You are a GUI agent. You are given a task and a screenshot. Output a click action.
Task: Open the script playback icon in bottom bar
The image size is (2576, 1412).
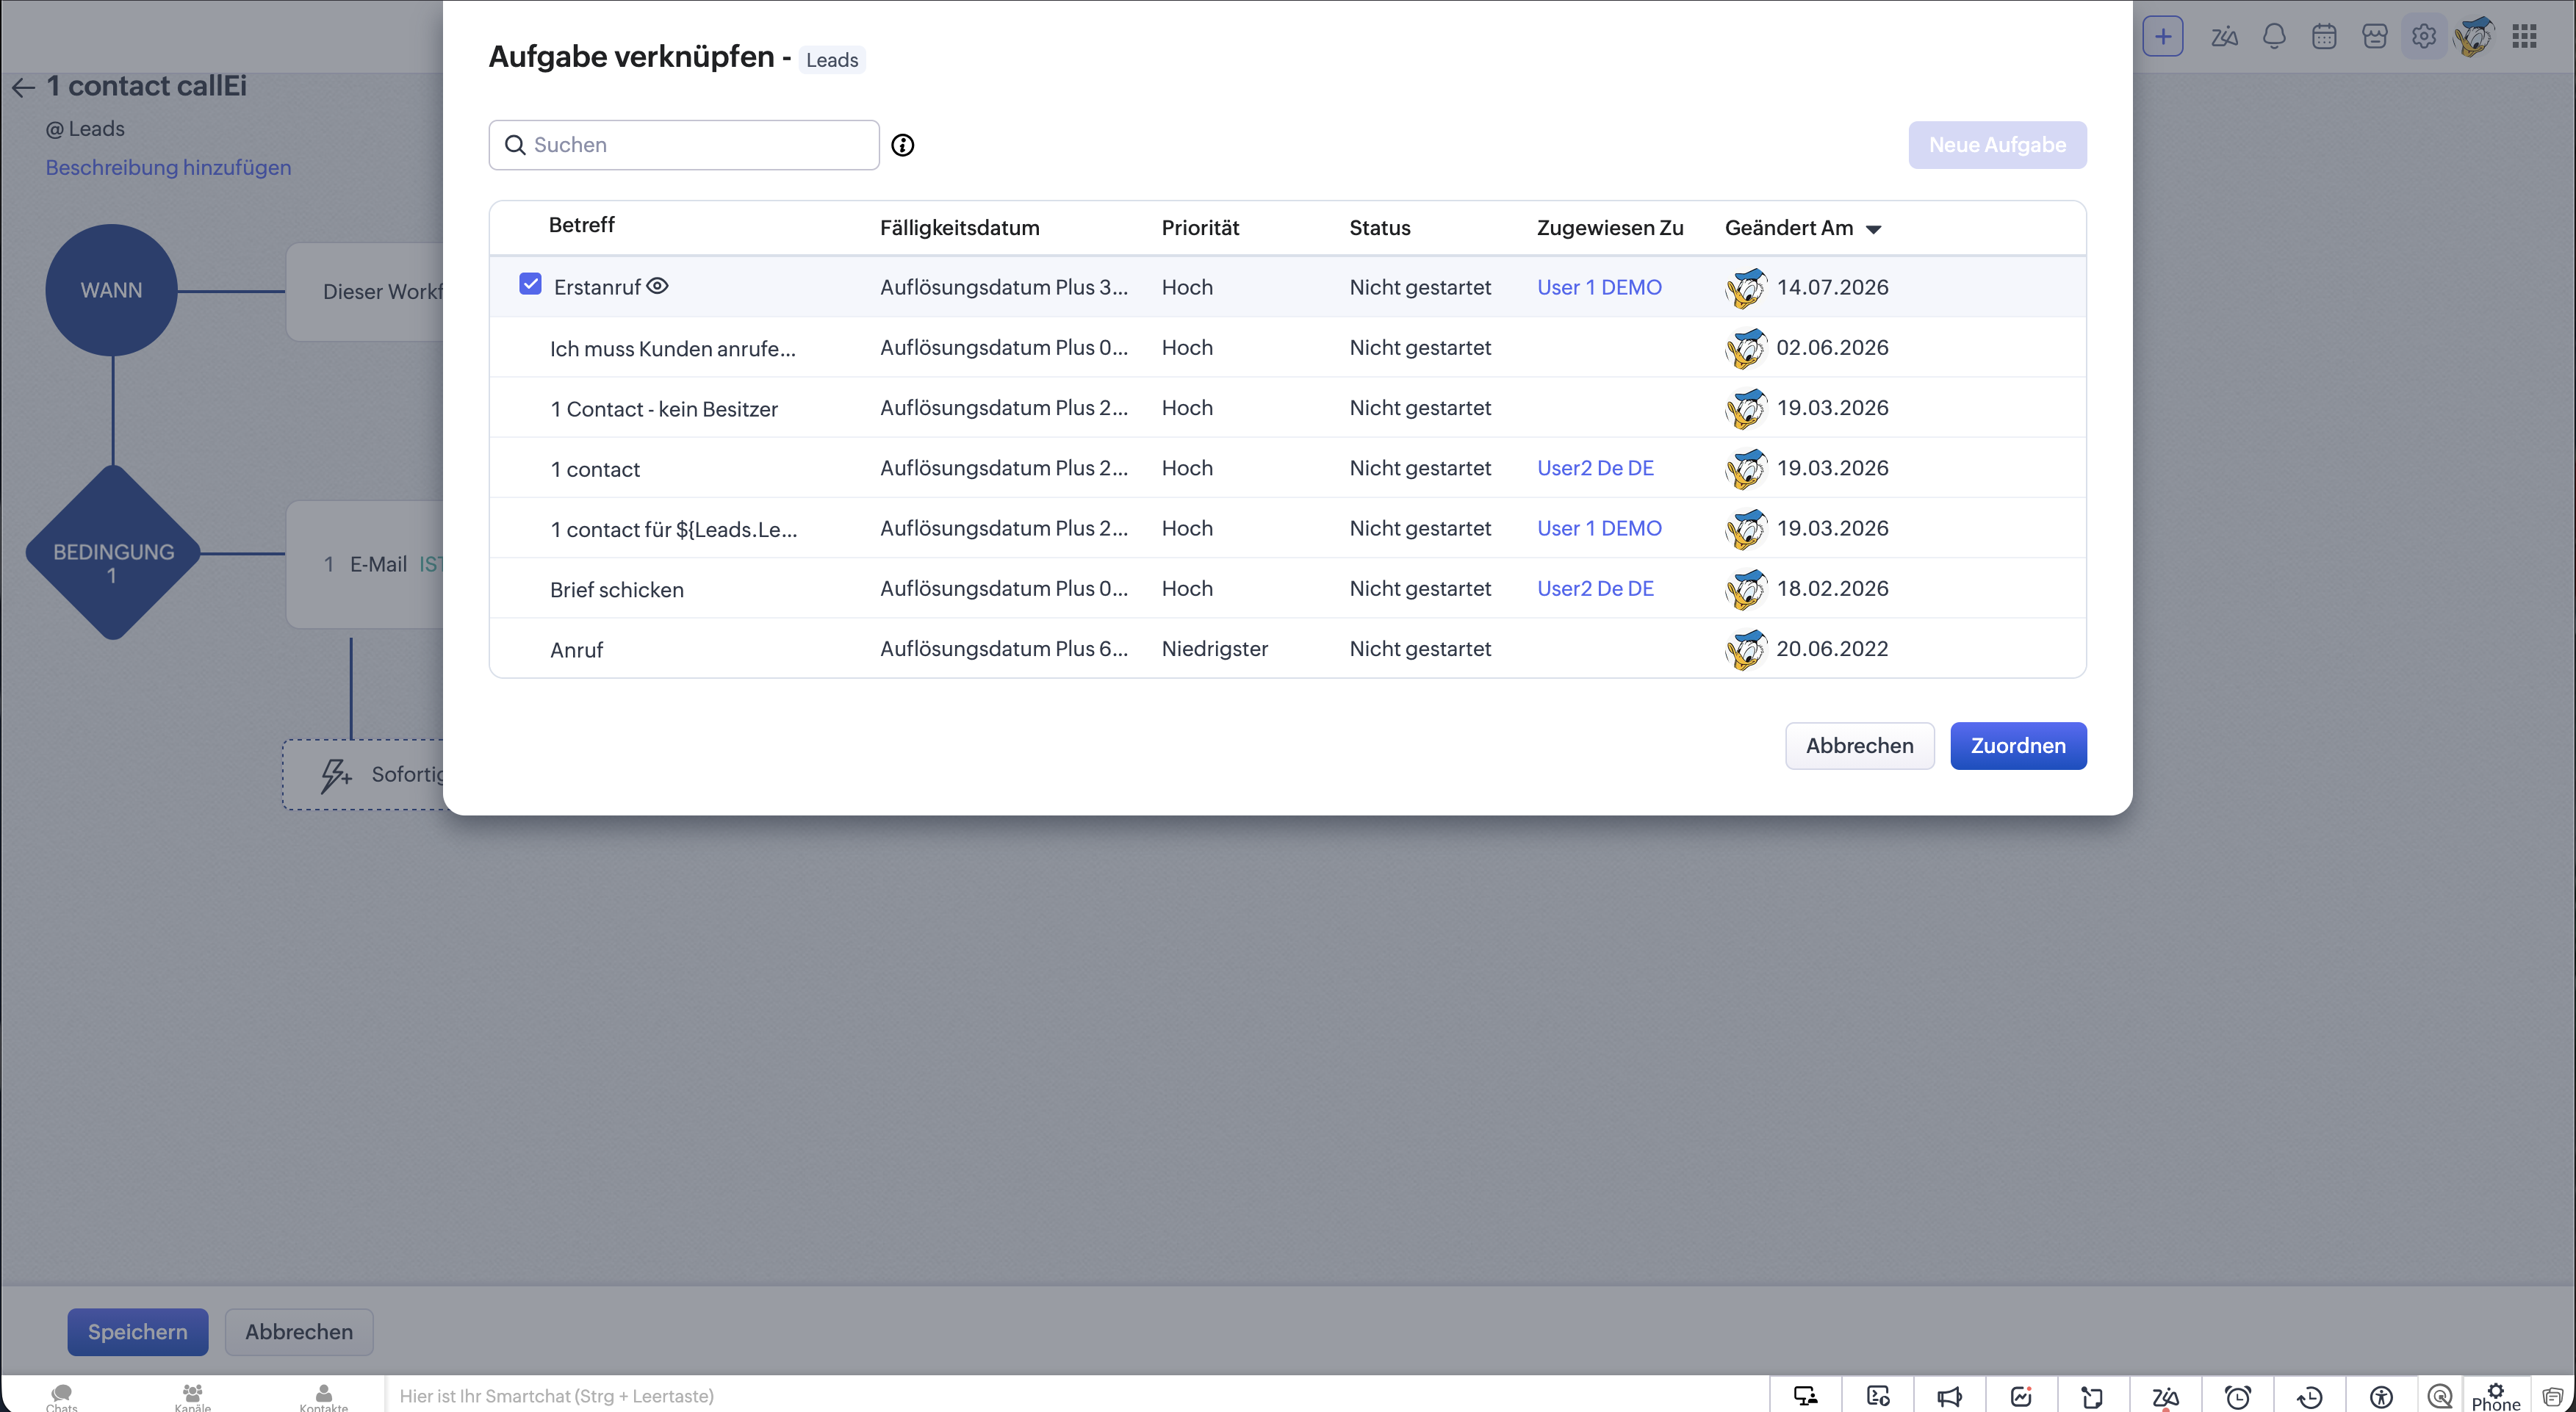1878,1396
